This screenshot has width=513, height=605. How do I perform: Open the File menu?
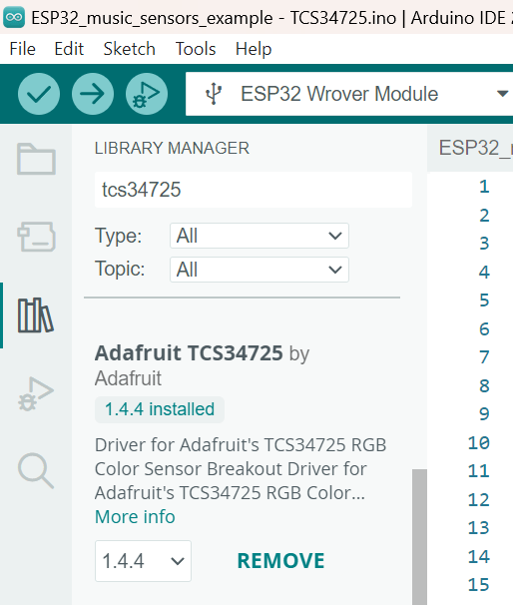coord(22,49)
